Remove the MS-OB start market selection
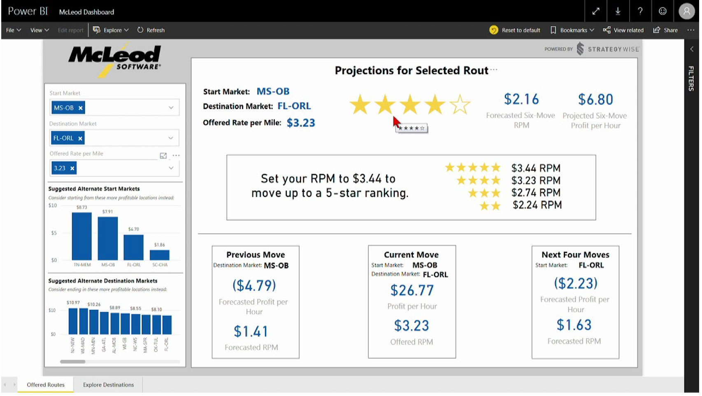 pos(81,108)
